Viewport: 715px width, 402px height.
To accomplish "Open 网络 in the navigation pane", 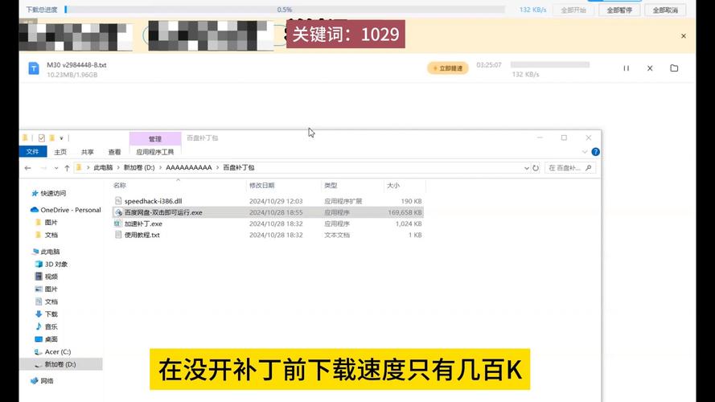I will tap(47, 381).
